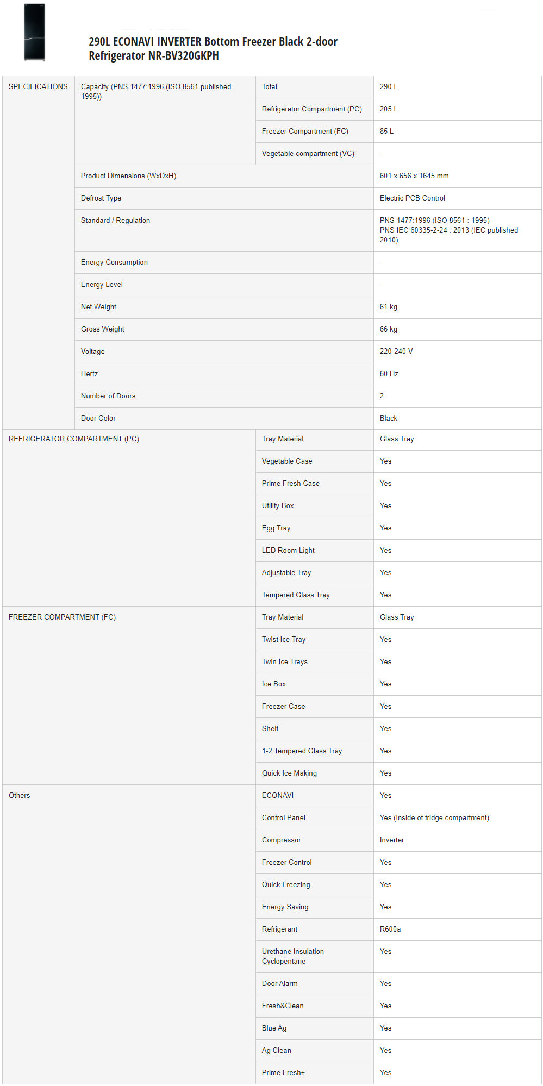Click the Standard / Regulation label

coord(115,221)
